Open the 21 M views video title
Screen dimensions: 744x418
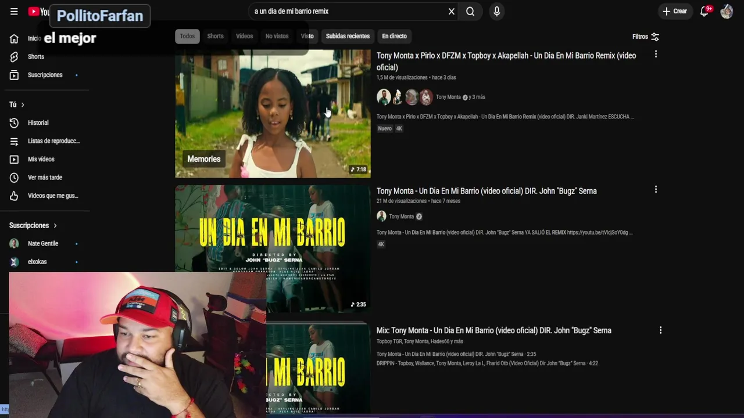coord(487,191)
